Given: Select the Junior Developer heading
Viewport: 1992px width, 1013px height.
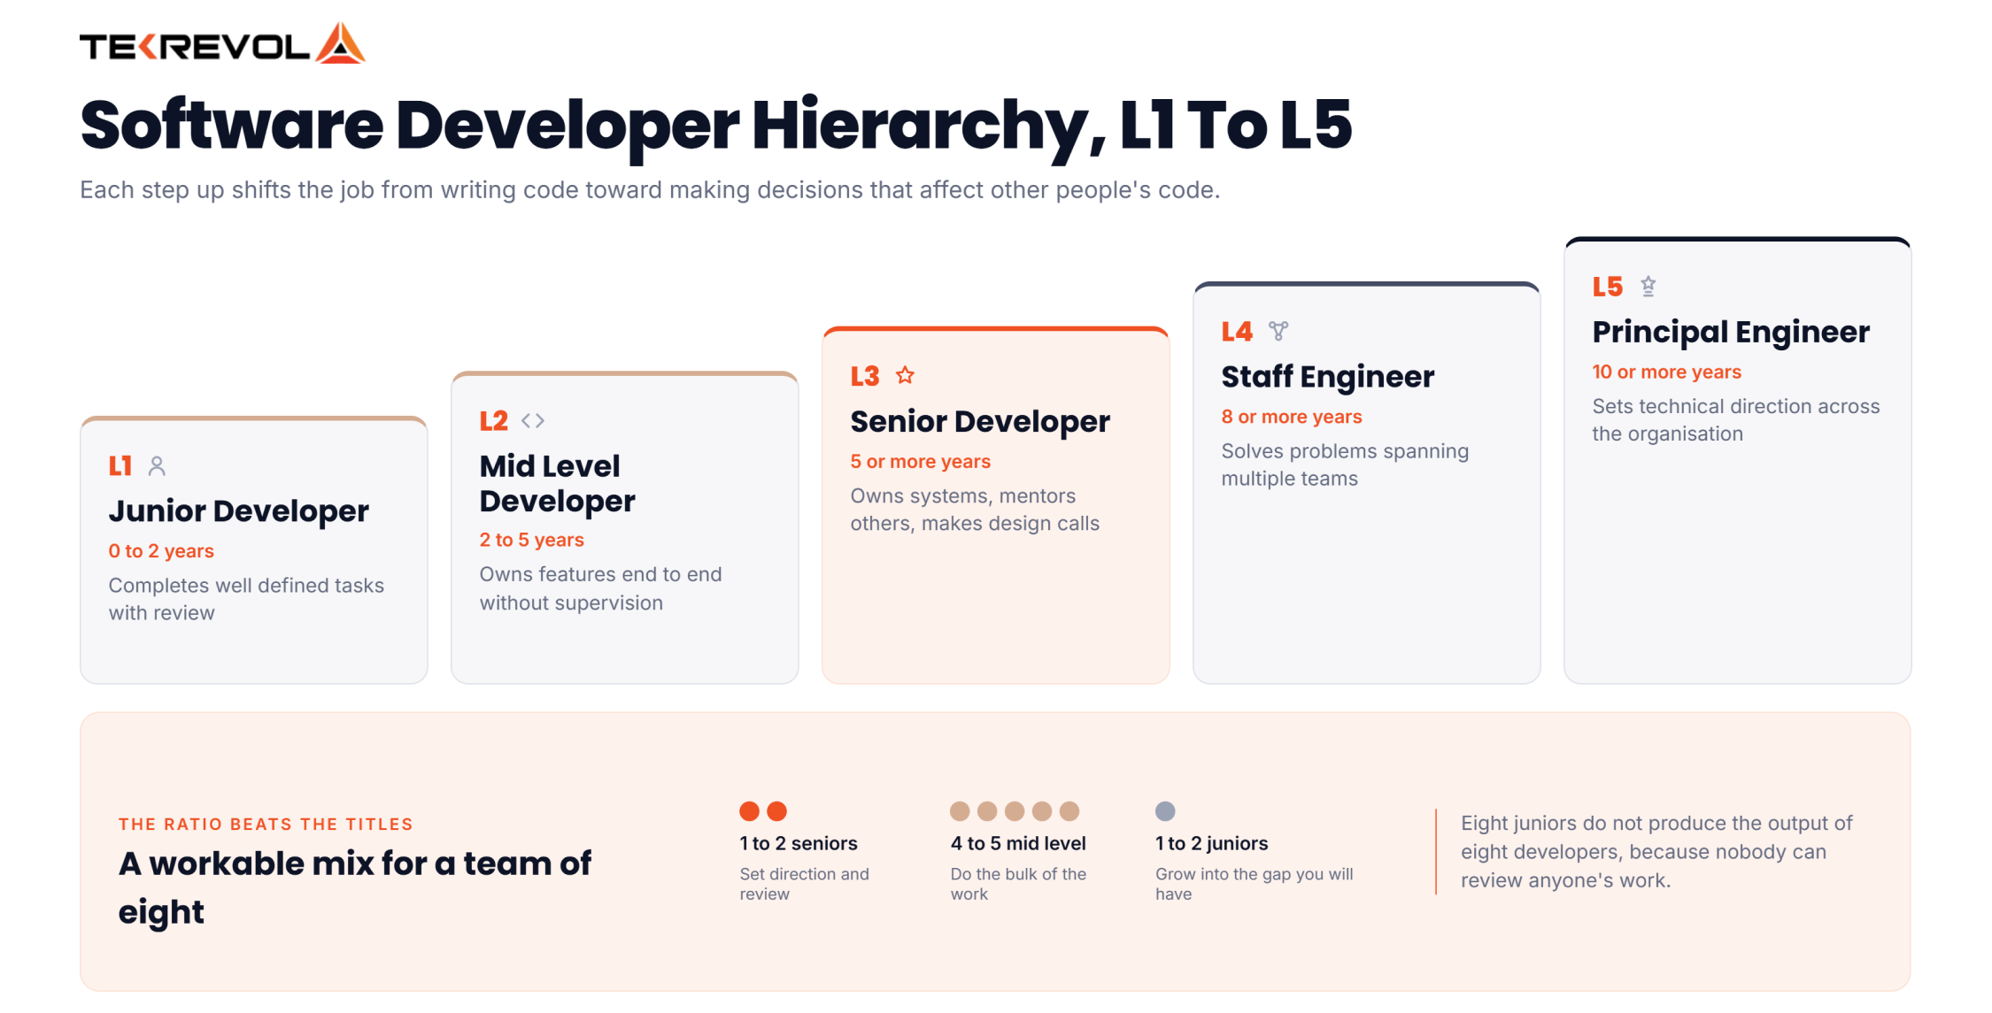Looking at the screenshot, I should click(x=239, y=510).
